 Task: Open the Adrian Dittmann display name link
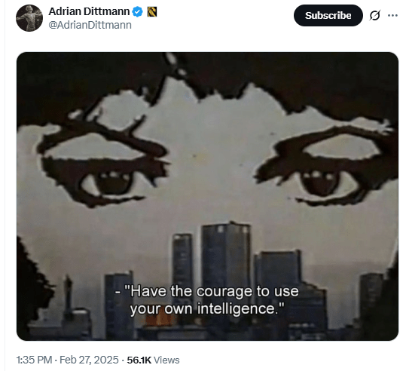click(89, 11)
